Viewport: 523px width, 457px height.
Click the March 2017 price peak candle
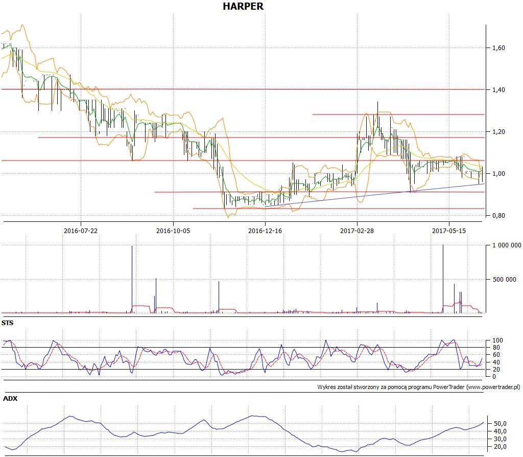[x=377, y=115]
